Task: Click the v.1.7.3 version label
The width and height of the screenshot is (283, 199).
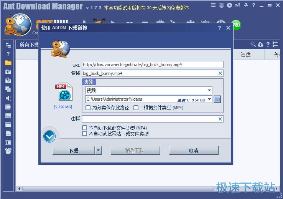Action: (x=94, y=8)
